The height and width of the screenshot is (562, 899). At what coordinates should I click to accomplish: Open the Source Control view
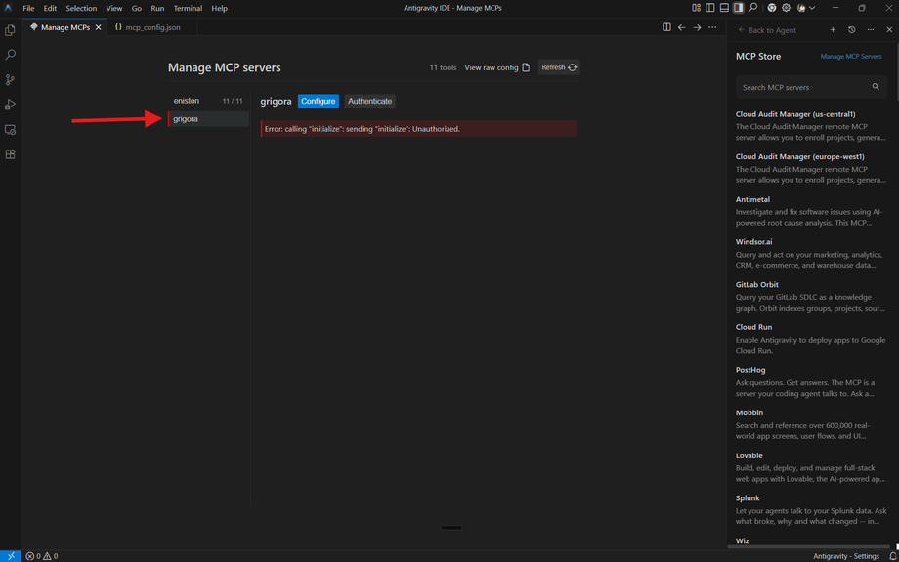(x=10, y=80)
